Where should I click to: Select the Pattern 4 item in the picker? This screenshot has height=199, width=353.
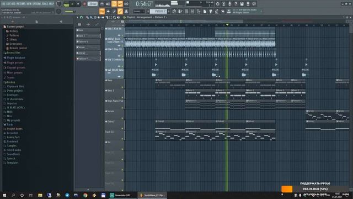click(x=88, y=41)
